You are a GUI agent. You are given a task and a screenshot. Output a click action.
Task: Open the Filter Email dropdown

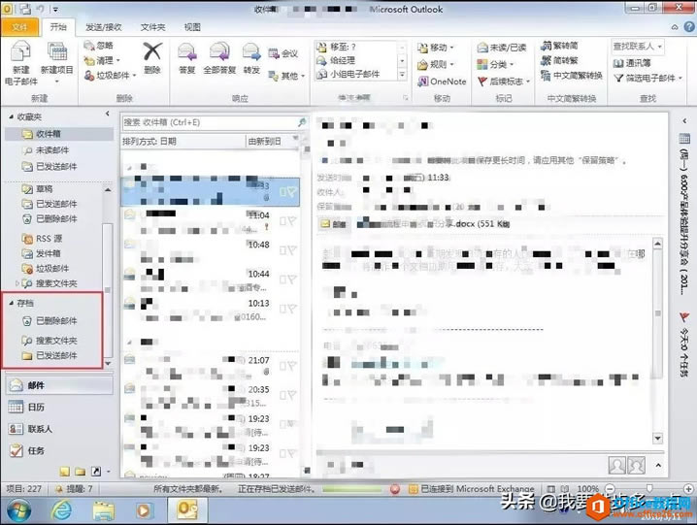click(648, 79)
